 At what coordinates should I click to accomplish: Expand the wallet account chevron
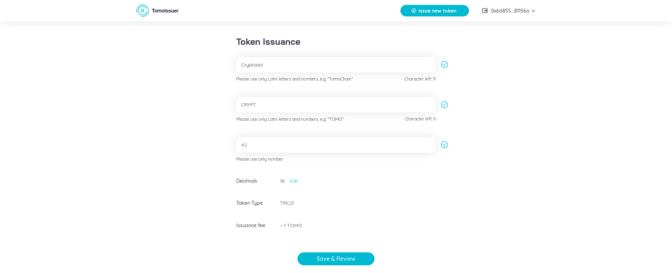[534, 11]
